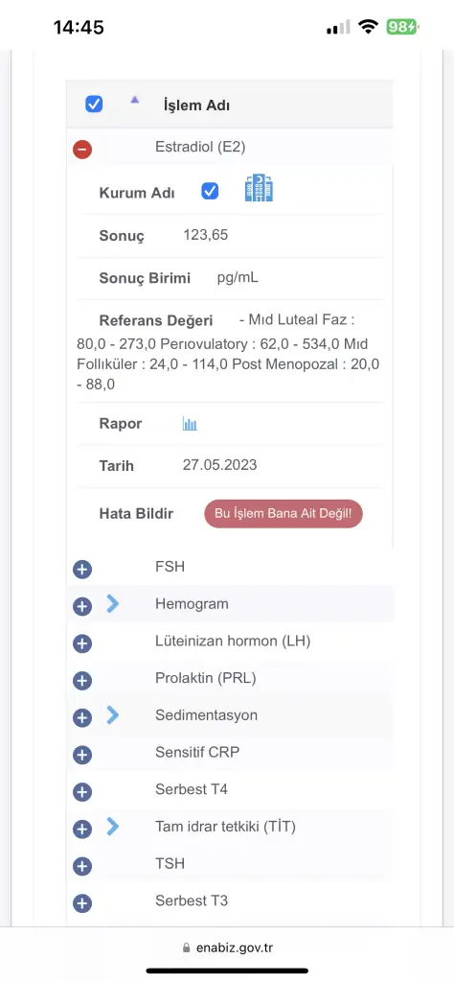The width and height of the screenshot is (454, 982).
Task: Tap the iOS home indicator bar
Action: coord(227,970)
